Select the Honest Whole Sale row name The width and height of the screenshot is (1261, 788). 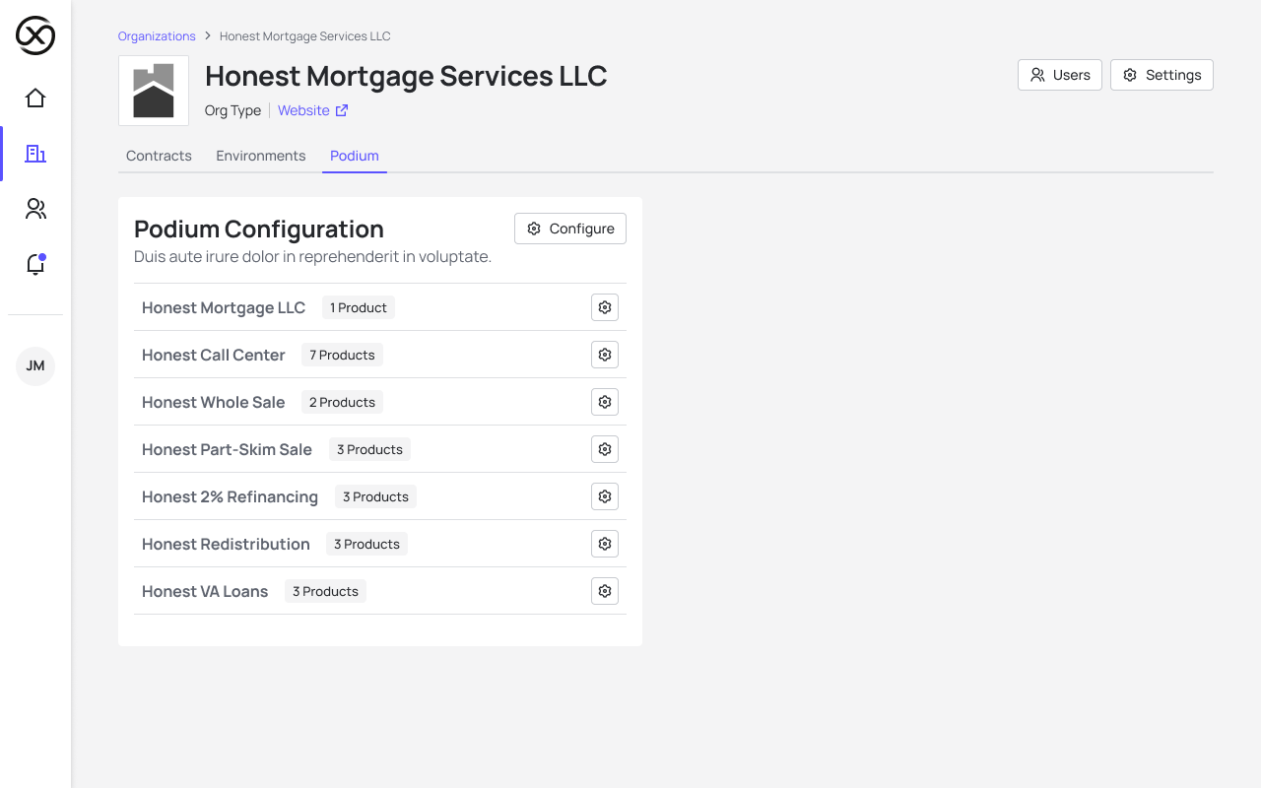pyautogui.click(x=214, y=402)
